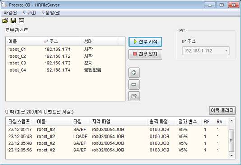Edit selected robot with pencil button
The height and width of the screenshot is (165, 241).
[x=134, y=96]
